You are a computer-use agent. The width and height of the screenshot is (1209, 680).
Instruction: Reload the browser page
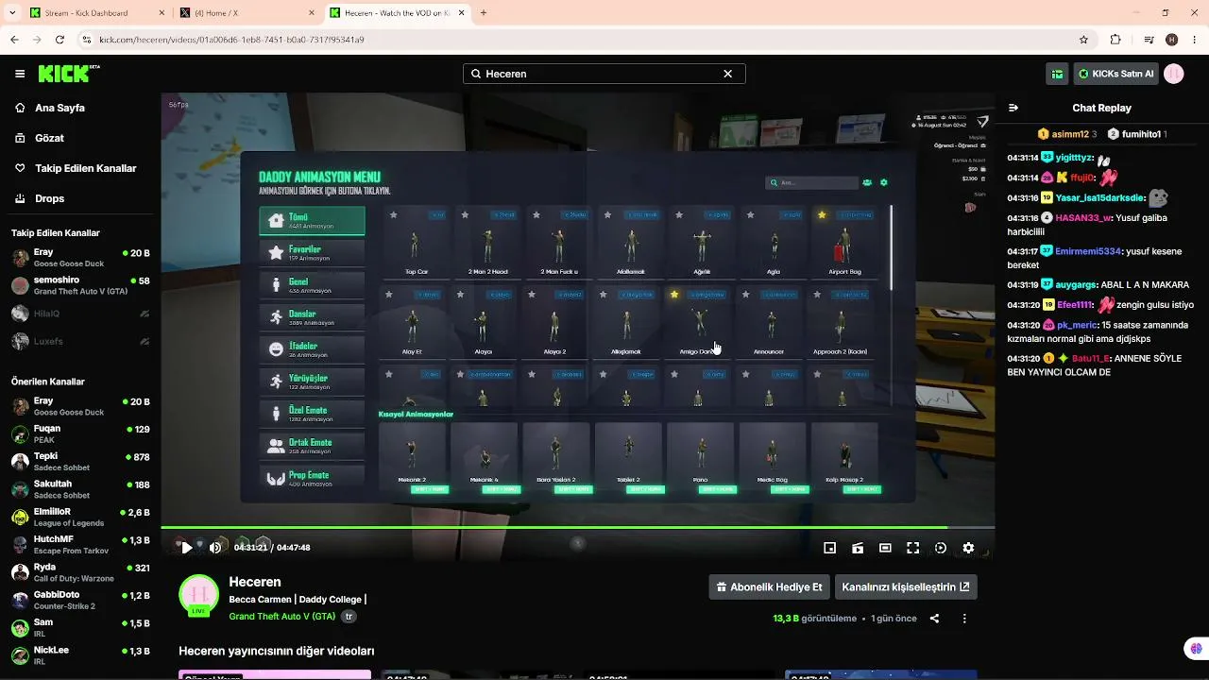coord(60,40)
